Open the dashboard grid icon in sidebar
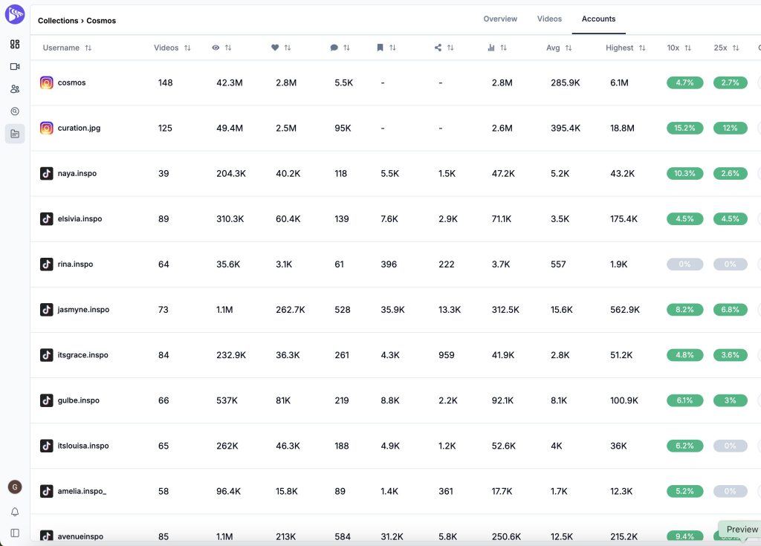This screenshot has height=546, width=761. click(15, 44)
